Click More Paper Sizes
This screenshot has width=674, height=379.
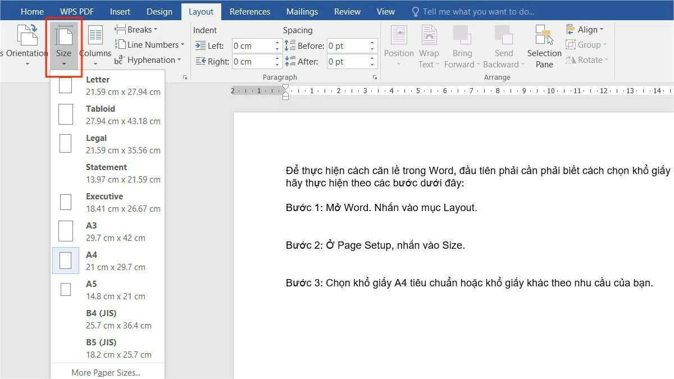point(106,372)
